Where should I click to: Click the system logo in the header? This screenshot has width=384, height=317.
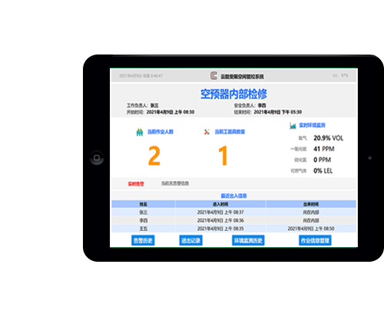coord(214,76)
